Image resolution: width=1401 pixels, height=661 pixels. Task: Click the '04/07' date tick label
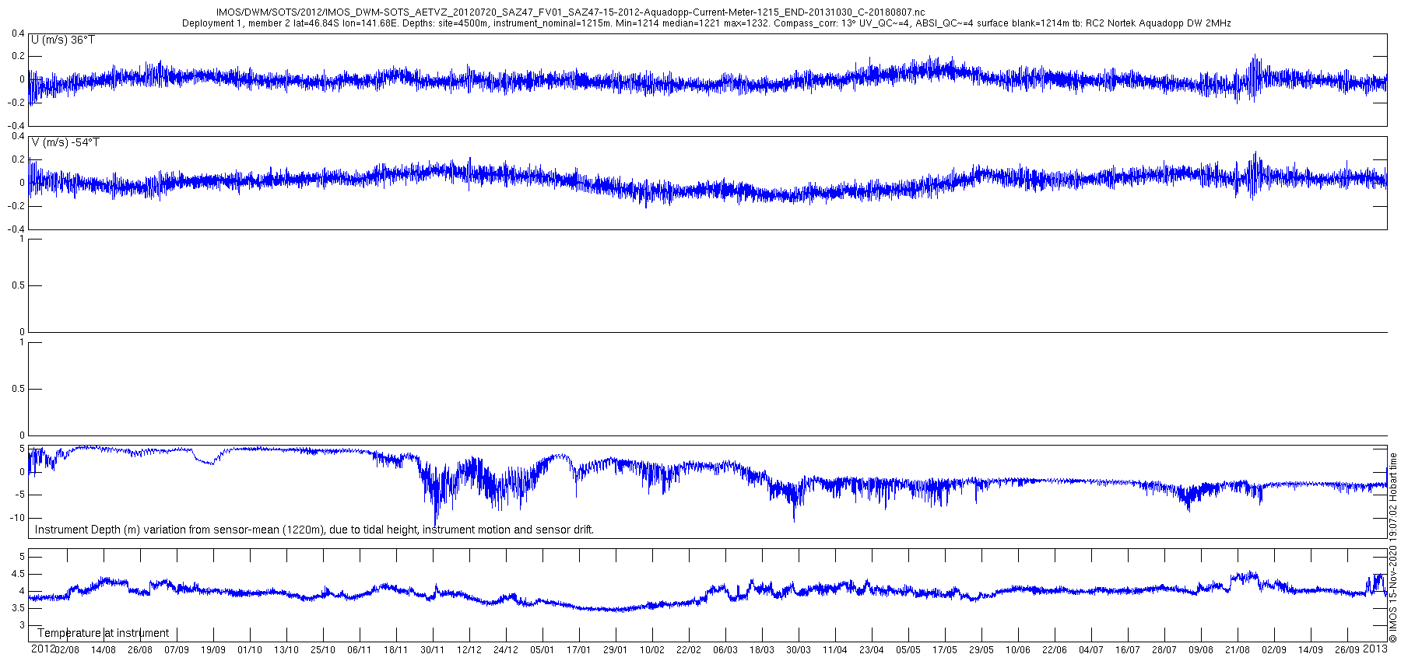1091,650
